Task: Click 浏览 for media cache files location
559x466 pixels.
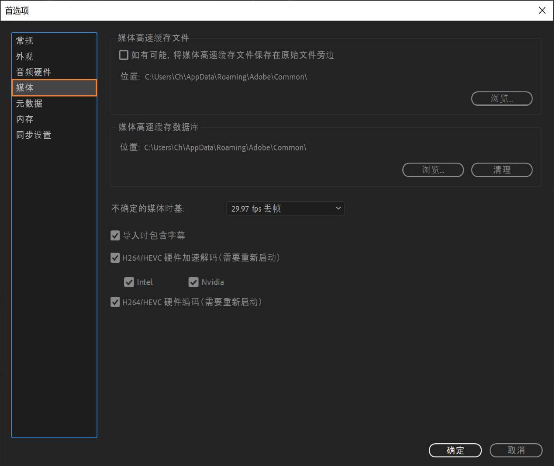Action: (x=501, y=98)
